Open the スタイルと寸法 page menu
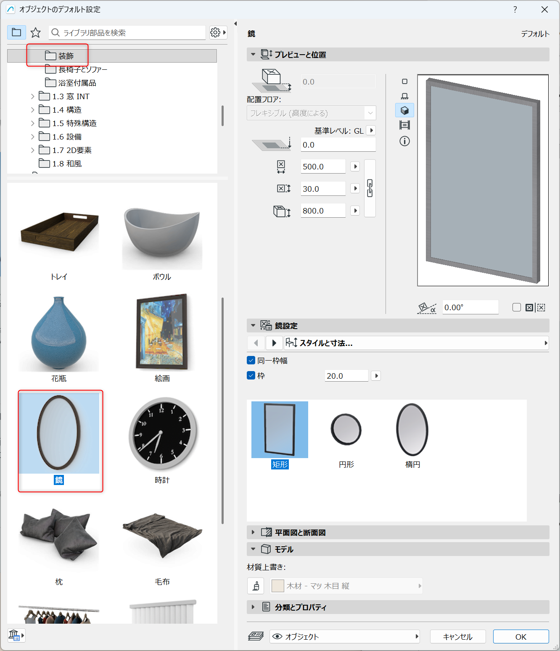Image resolution: width=560 pixels, height=651 pixels. click(x=417, y=343)
